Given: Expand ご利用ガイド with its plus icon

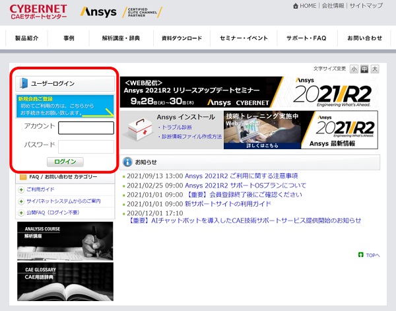Looking at the screenshot, I should pyautogui.click(x=21, y=190).
